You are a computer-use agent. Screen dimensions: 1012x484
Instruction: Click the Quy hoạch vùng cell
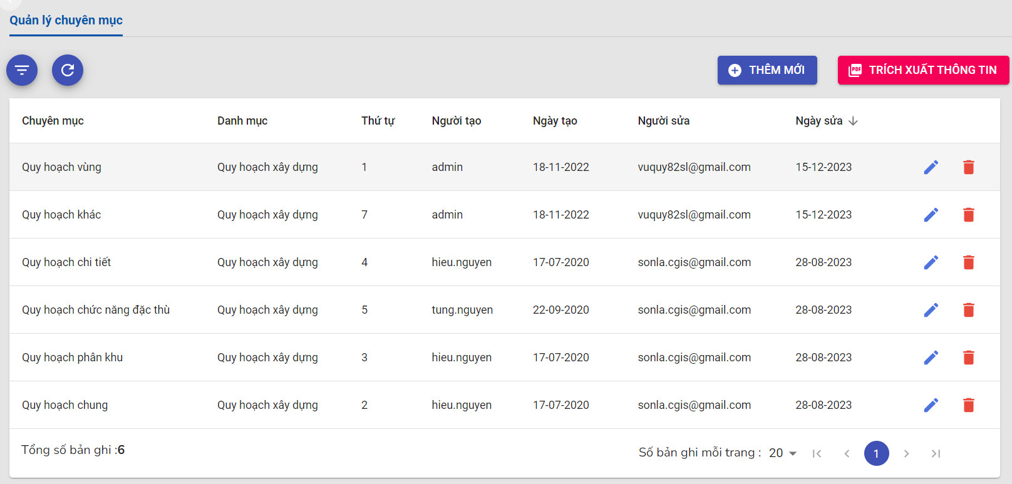[x=61, y=167]
